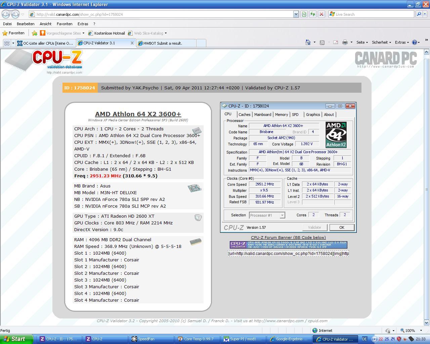The width and height of the screenshot is (430, 344).
Task: Click the DE language indicator in the tray
Action: (364, 339)
